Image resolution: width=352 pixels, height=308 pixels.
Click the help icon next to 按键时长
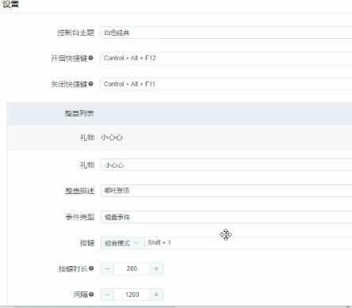91,268
